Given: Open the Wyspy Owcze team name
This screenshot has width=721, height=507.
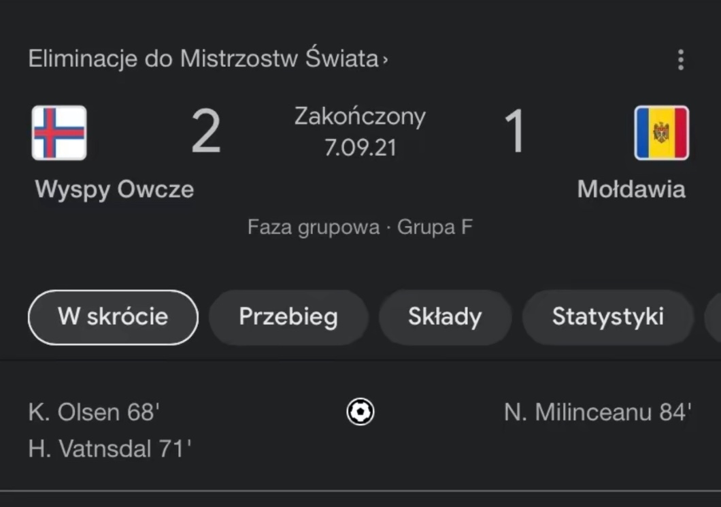Looking at the screenshot, I should [x=114, y=189].
